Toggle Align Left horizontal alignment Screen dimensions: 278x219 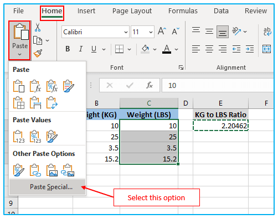[x=196, y=49]
